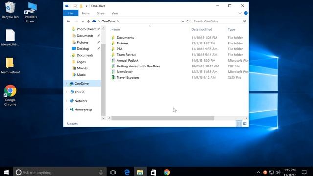Open the Share ribbon tab
Viewport: 313px width, 176px height.
coord(101,13)
